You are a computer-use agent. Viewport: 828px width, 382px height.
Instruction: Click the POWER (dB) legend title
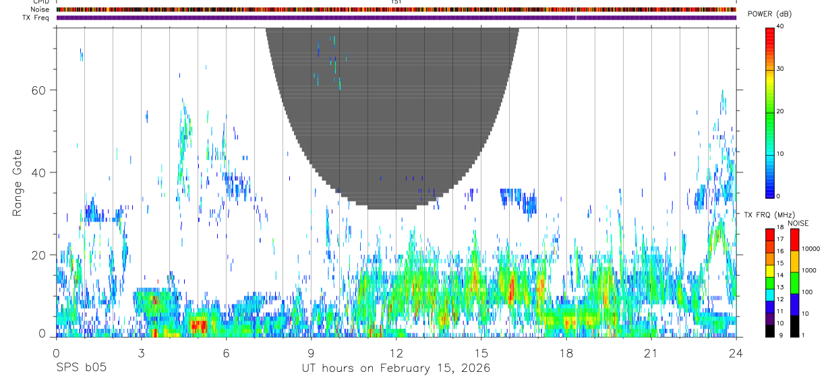770,14
